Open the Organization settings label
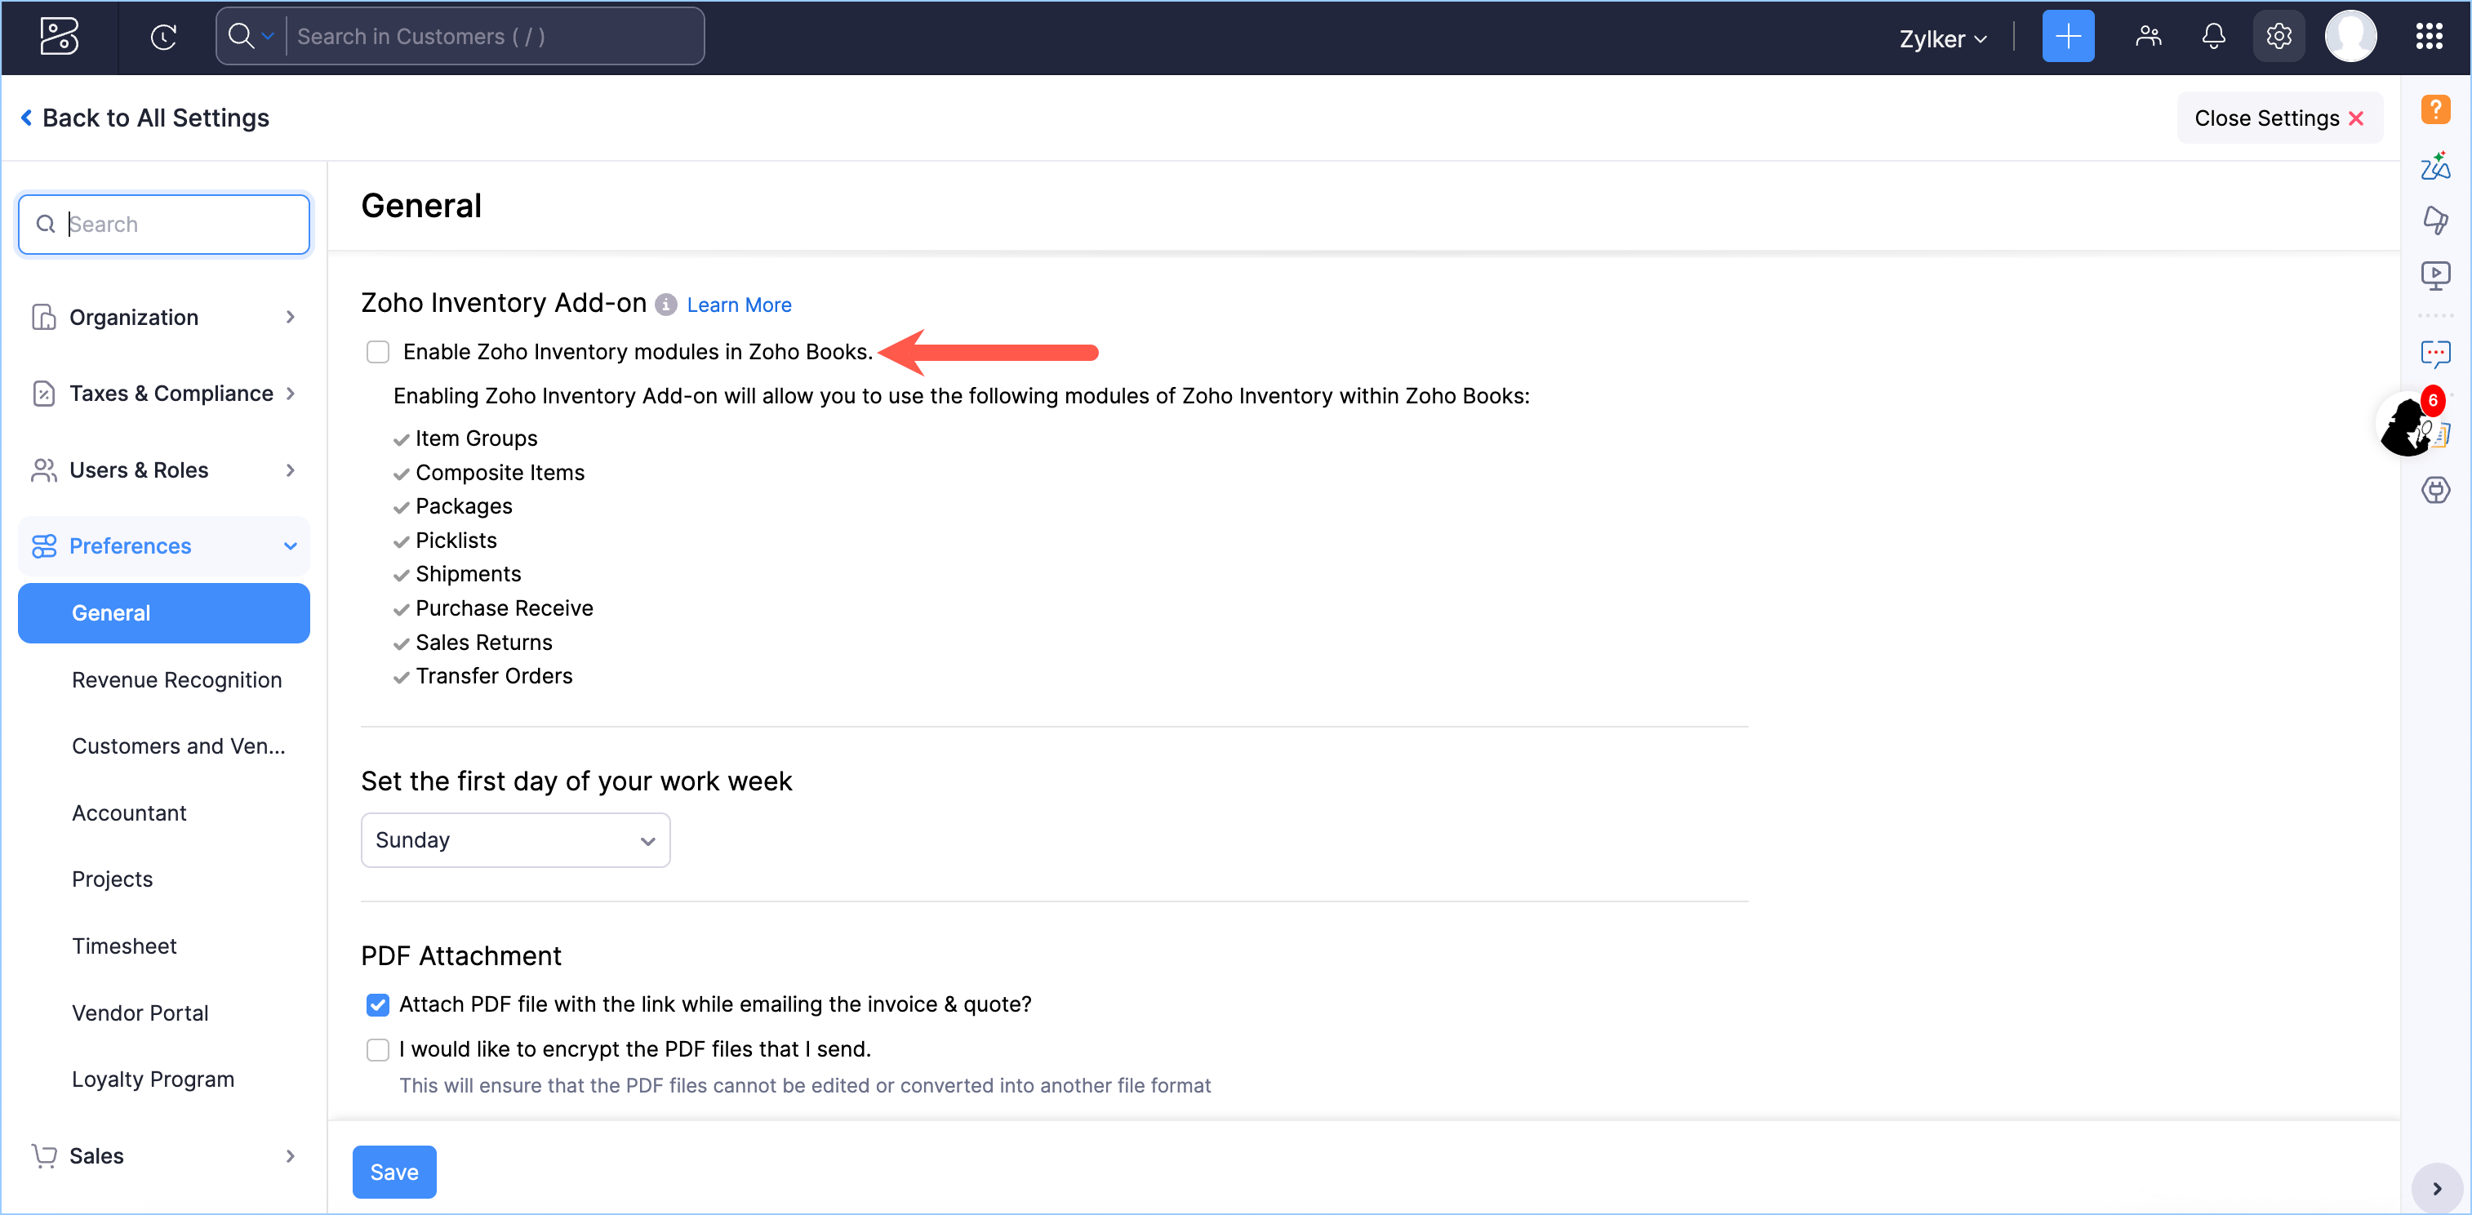The image size is (2472, 1215). tap(133, 317)
